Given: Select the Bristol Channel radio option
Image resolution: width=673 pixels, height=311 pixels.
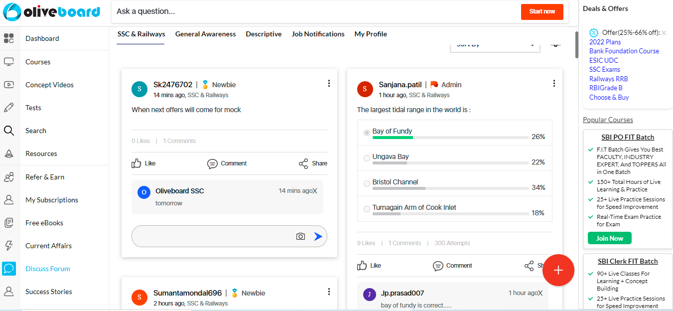Looking at the screenshot, I should pyautogui.click(x=367, y=183).
